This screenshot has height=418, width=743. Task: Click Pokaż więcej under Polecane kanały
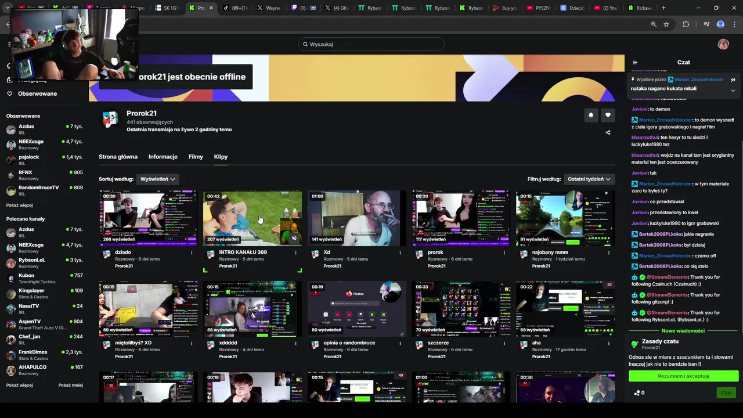19,385
